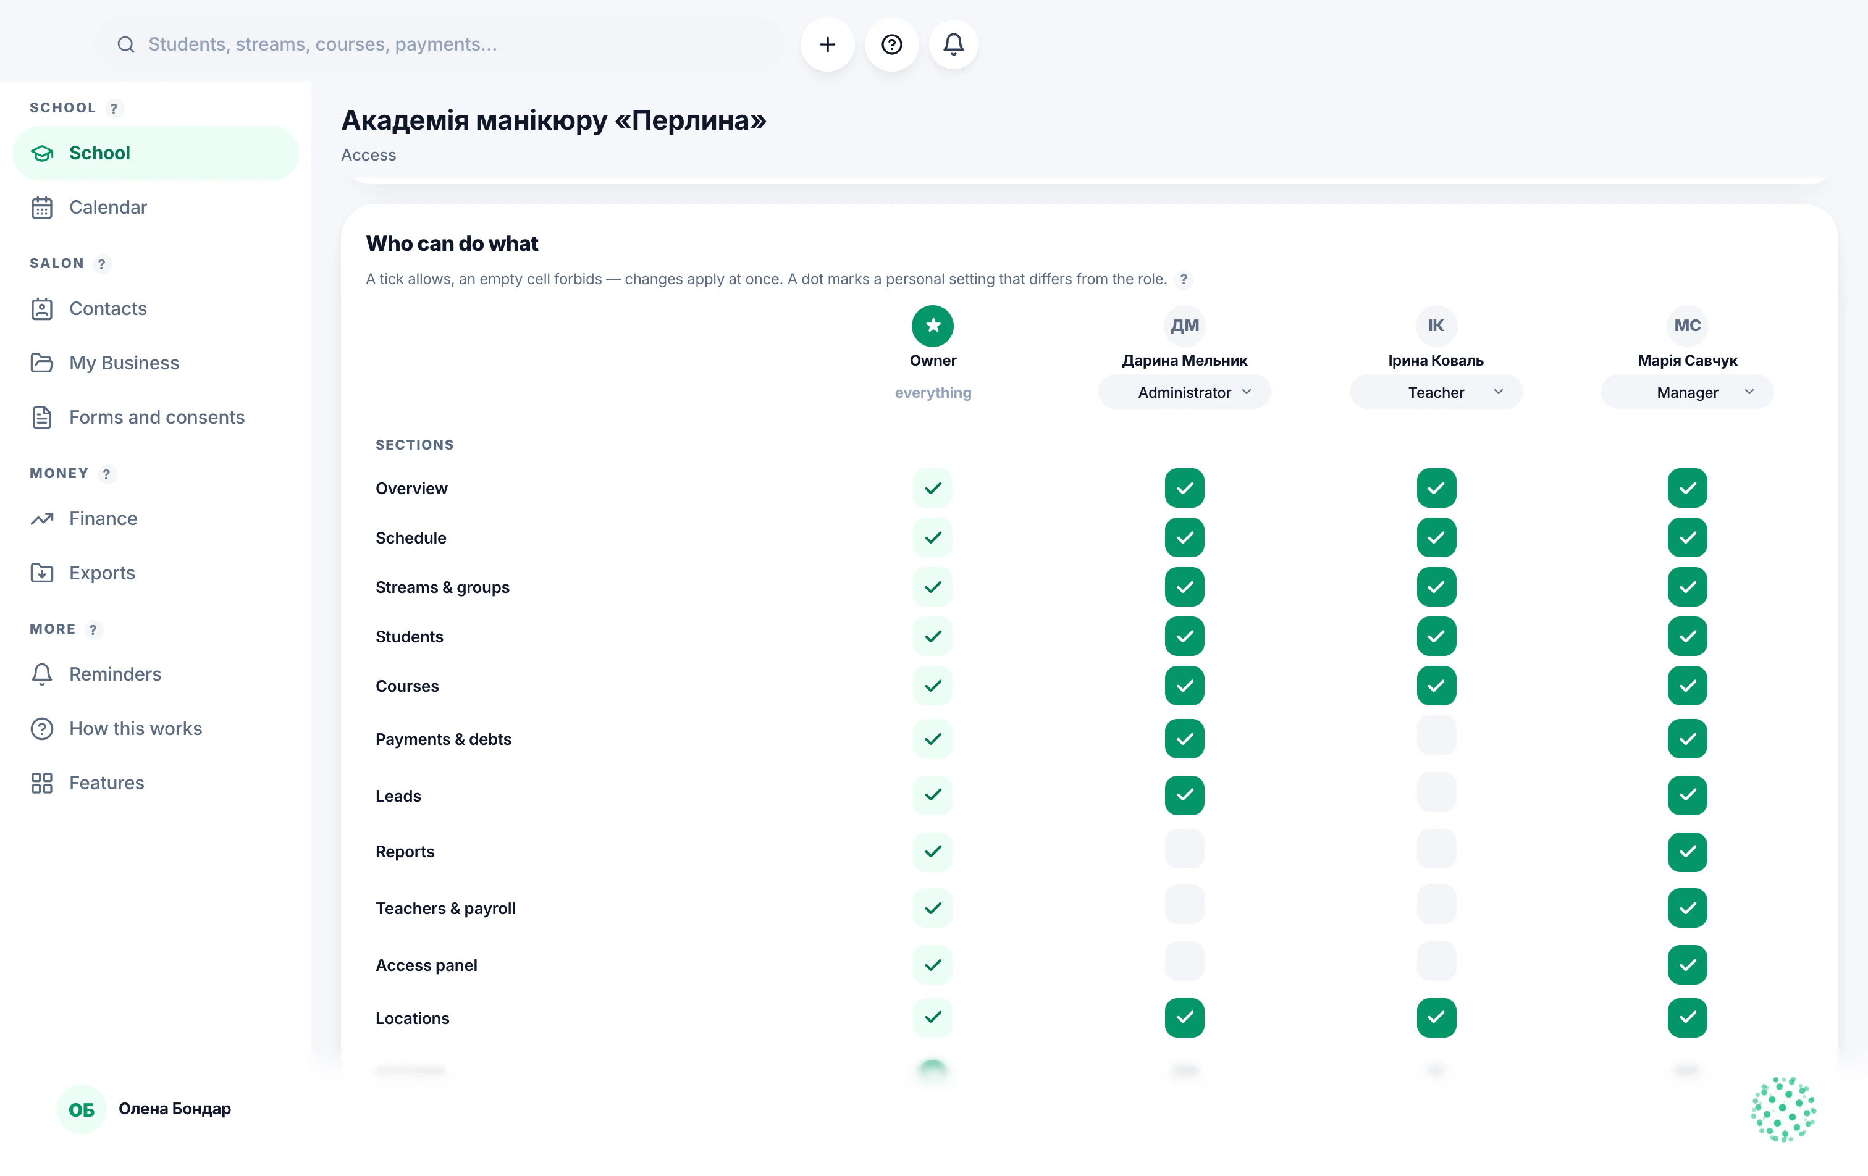Click the Forms and consents document icon
1868x1176 pixels.
(x=42, y=418)
